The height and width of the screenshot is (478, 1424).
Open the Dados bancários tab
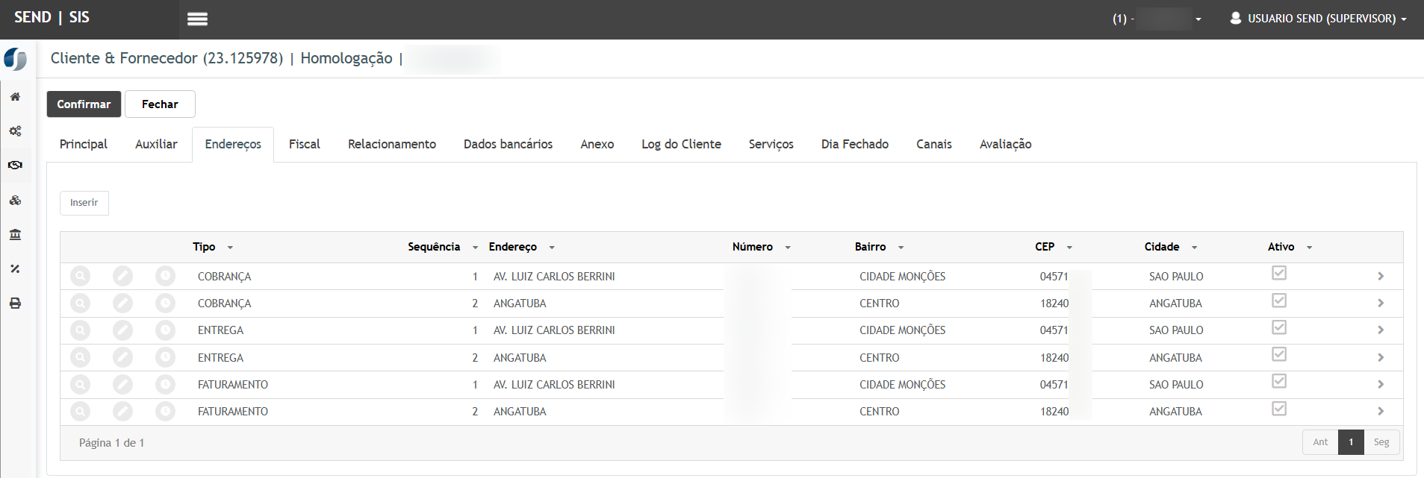[508, 145]
